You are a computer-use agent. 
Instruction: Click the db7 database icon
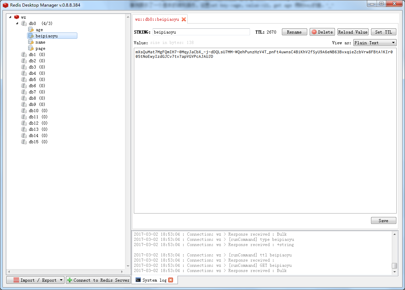click(x=24, y=92)
